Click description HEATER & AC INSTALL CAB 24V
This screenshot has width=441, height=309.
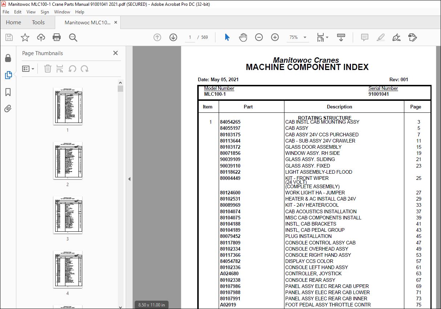[320, 199]
